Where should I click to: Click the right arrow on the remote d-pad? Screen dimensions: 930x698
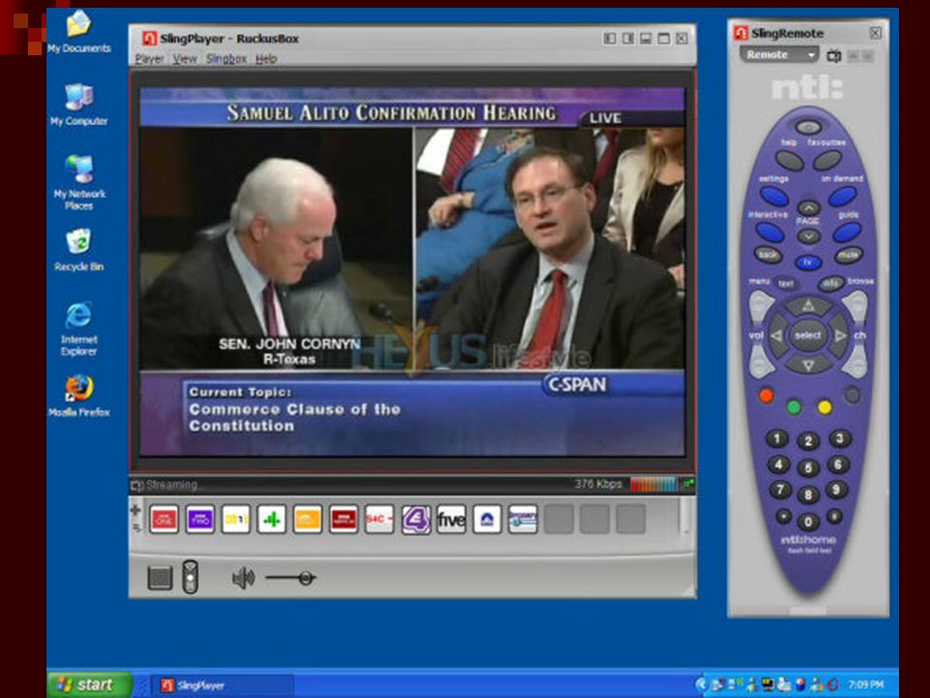coord(839,335)
